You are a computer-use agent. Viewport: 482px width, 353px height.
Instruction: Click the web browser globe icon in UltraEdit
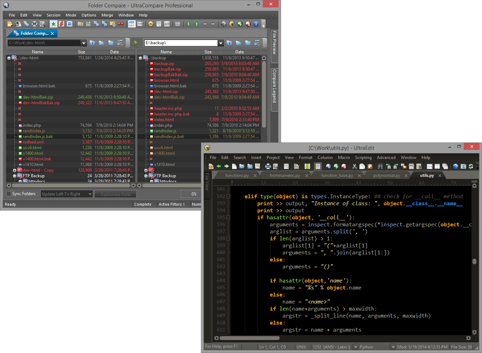tap(456, 166)
